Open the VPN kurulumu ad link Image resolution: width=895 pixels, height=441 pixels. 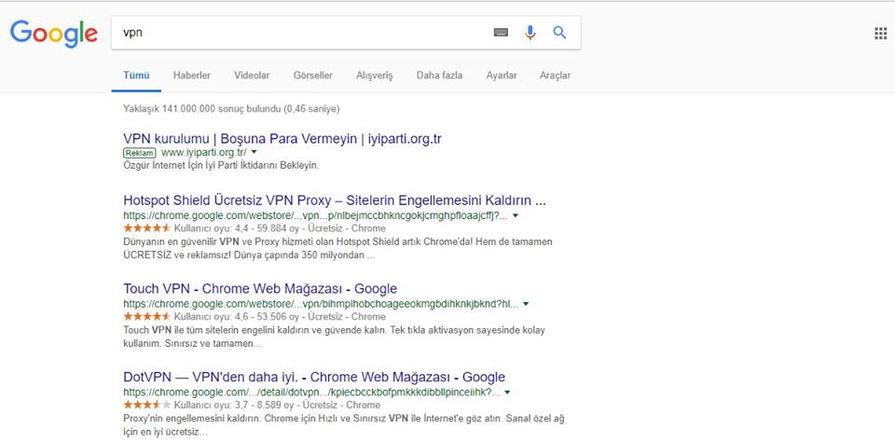pyautogui.click(x=282, y=139)
